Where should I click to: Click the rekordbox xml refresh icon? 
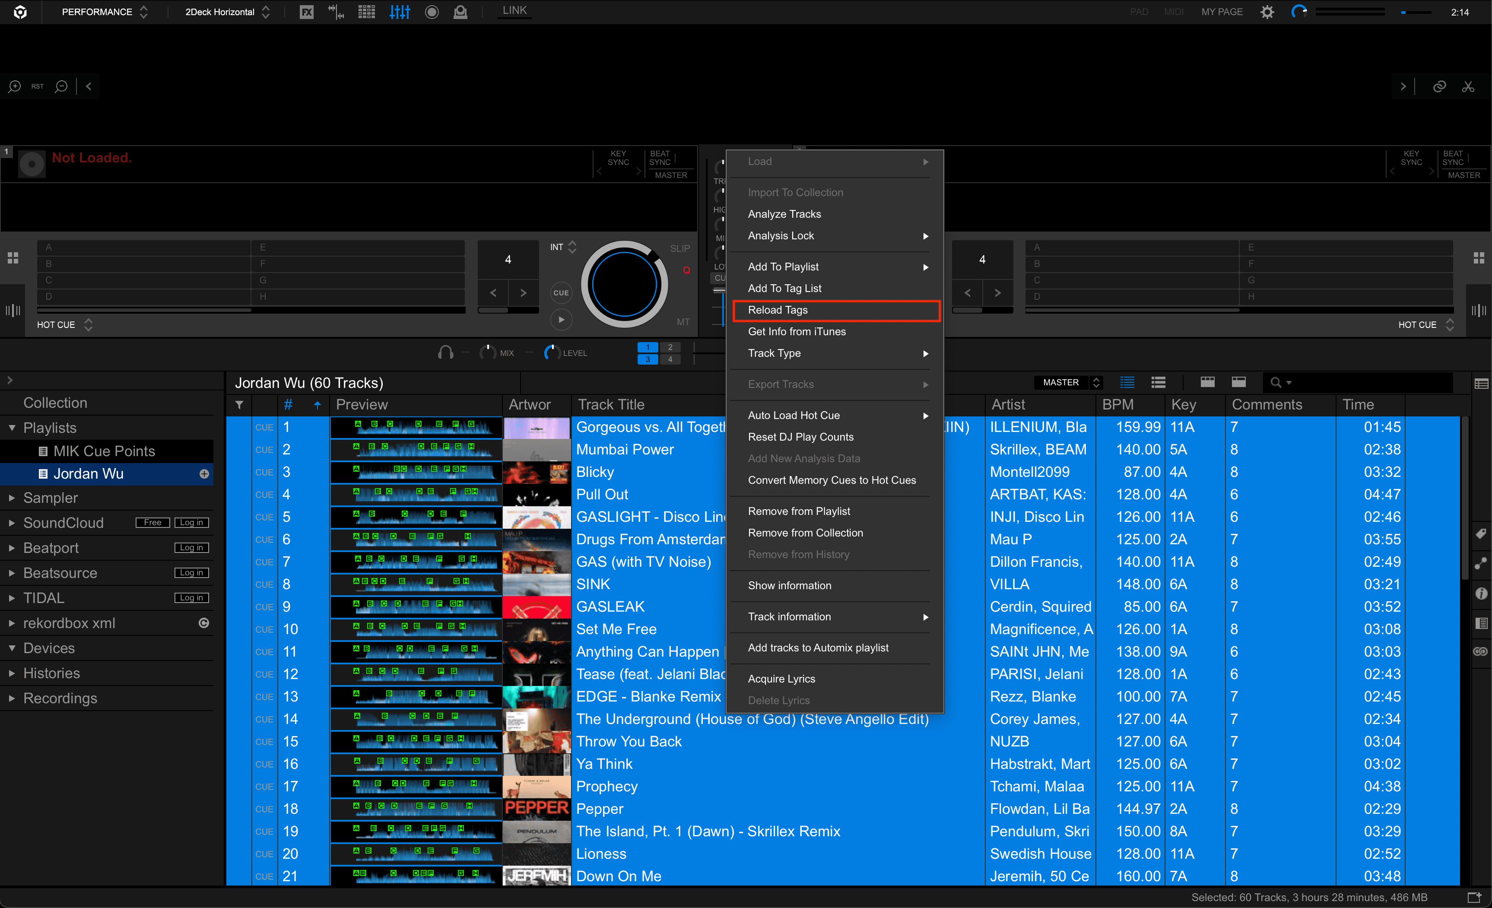(204, 623)
